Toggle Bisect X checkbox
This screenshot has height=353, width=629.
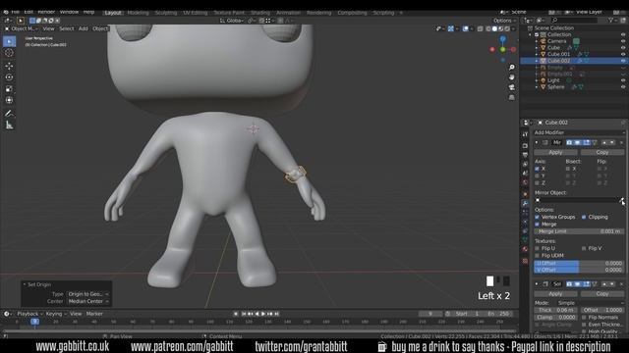568,169
